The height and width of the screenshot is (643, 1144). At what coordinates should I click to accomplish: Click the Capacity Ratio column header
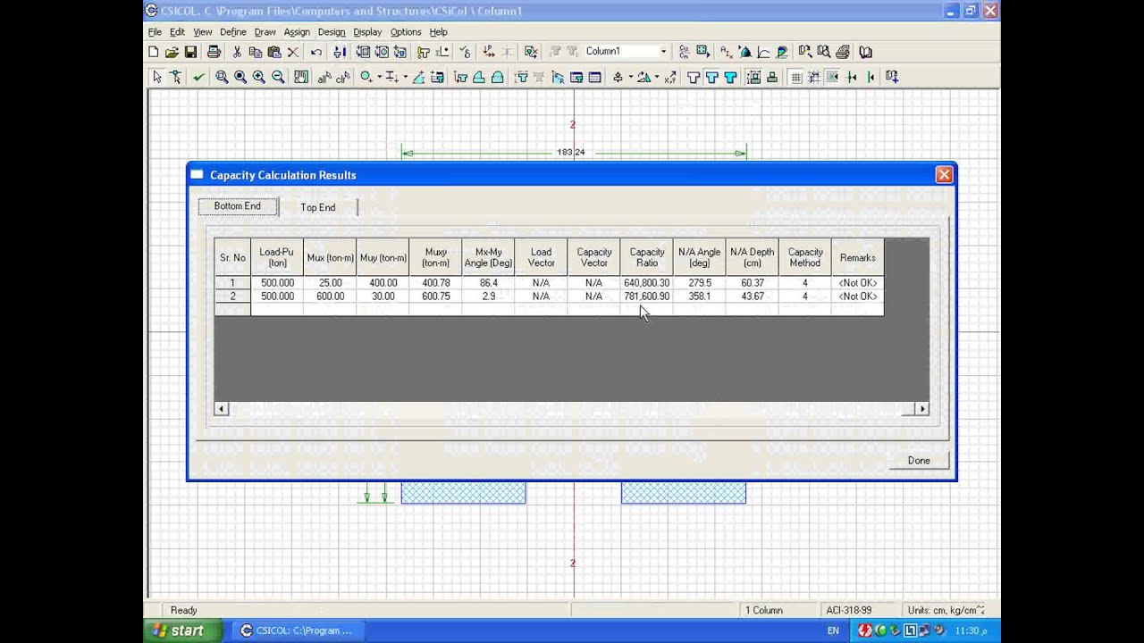pyautogui.click(x=647, y=257)
